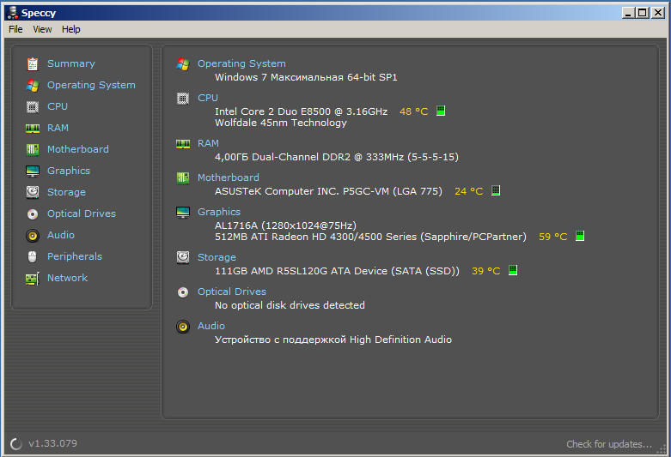Click Check for updates link
The width and height of the screenshot is (671, 457).
[x=609, y=444]
